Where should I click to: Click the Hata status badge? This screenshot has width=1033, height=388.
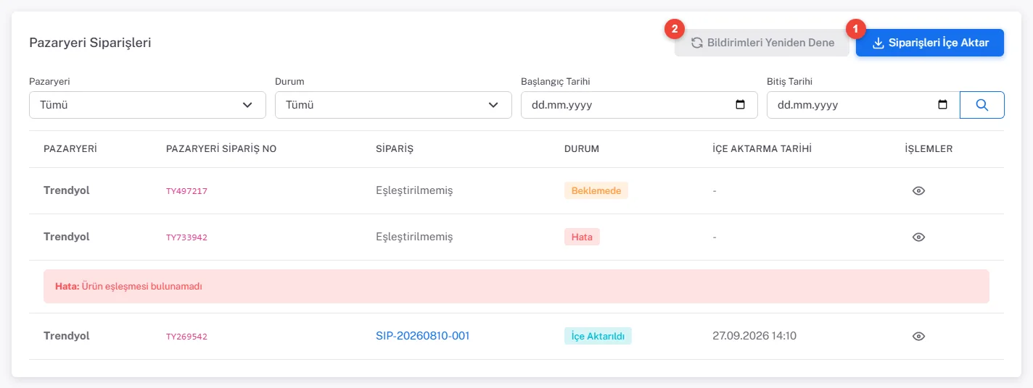[x=582, y=237]
